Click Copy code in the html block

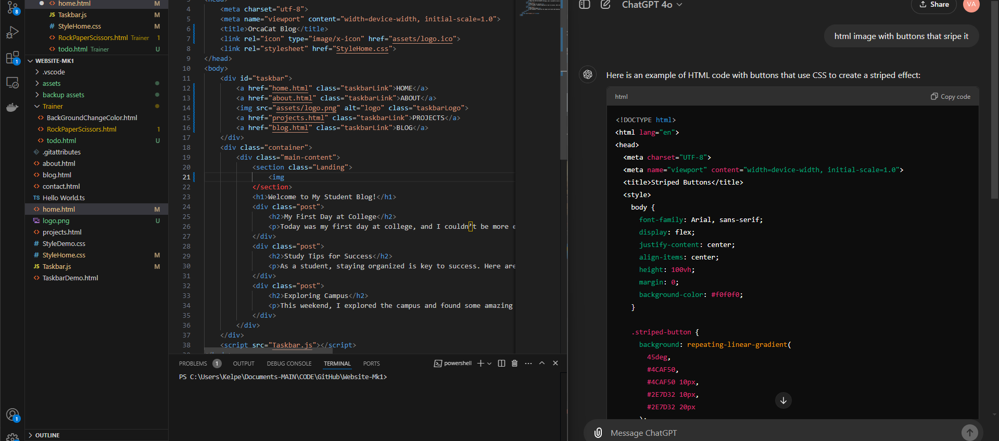951,97
